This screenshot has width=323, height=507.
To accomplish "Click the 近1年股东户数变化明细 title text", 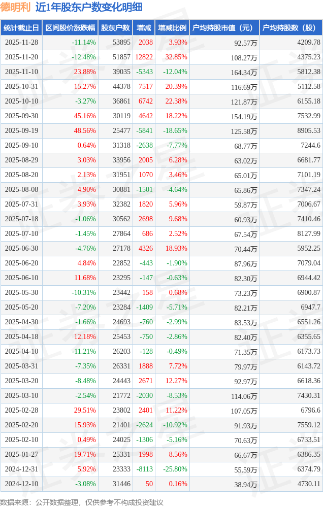I will pyautogui.click(x=89, y=7).
